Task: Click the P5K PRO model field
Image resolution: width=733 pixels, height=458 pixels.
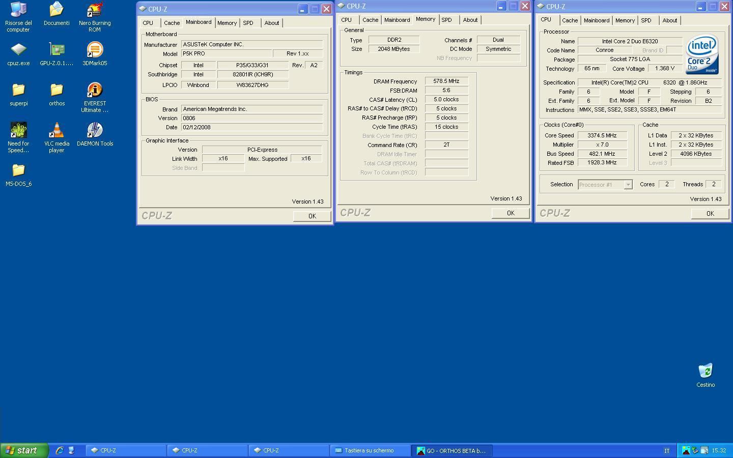Action: tap(227, 53)
